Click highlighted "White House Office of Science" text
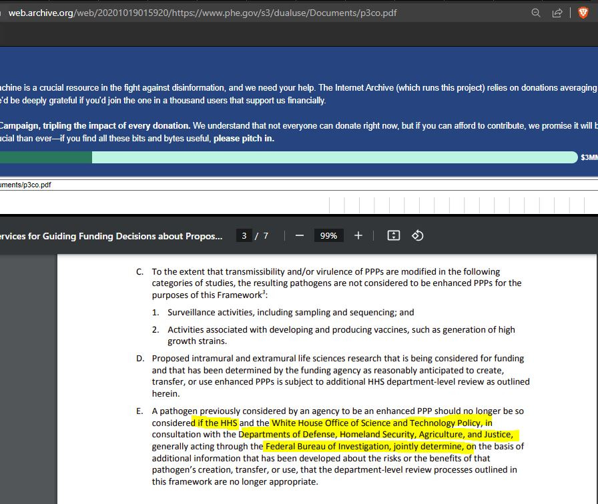 (x=332, y=423)
